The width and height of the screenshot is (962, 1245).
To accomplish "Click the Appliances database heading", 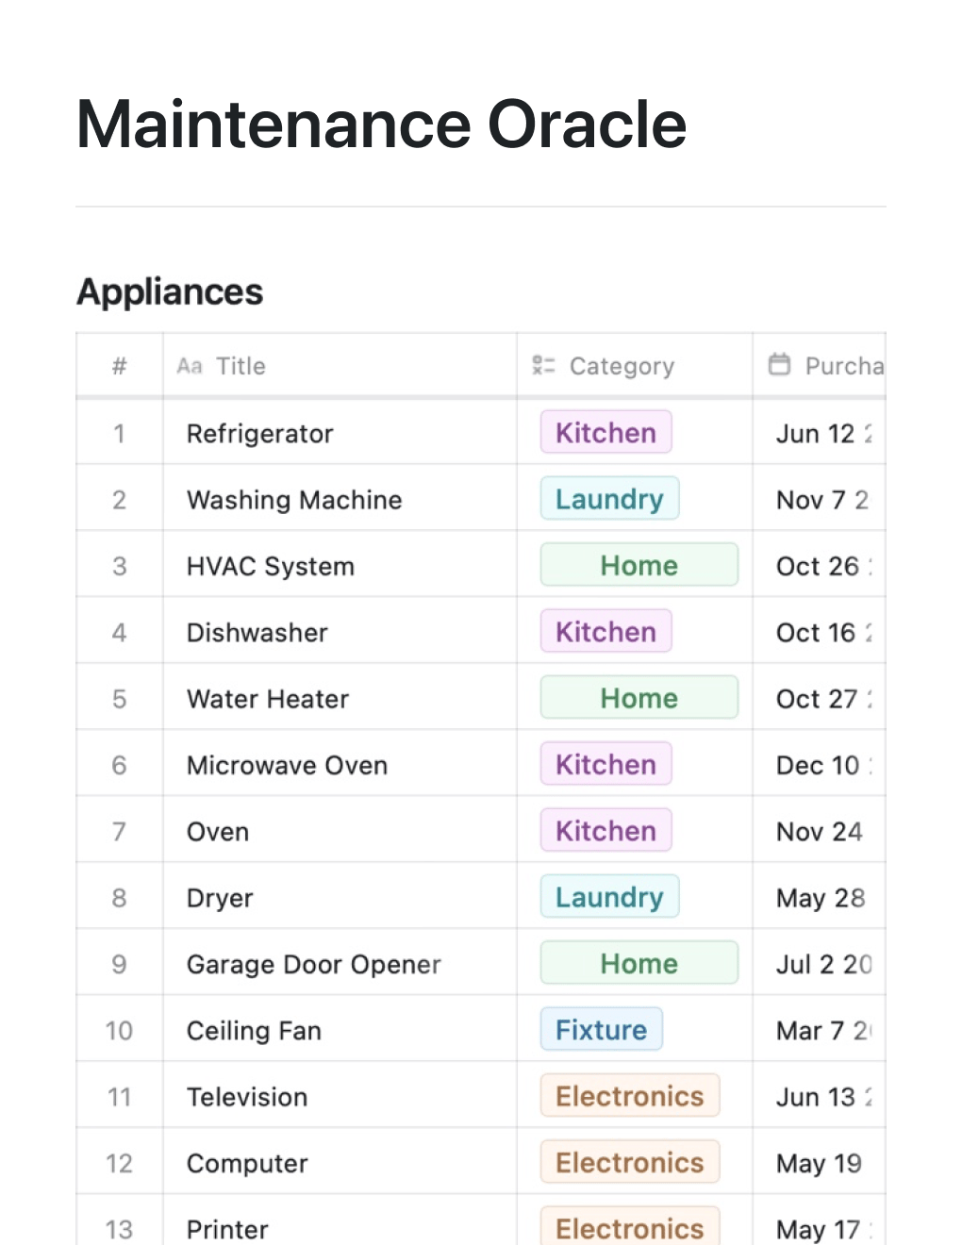I will [x=170, y=291].
